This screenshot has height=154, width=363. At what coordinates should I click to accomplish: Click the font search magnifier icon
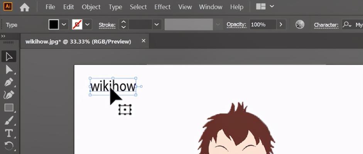click(347, 25)
